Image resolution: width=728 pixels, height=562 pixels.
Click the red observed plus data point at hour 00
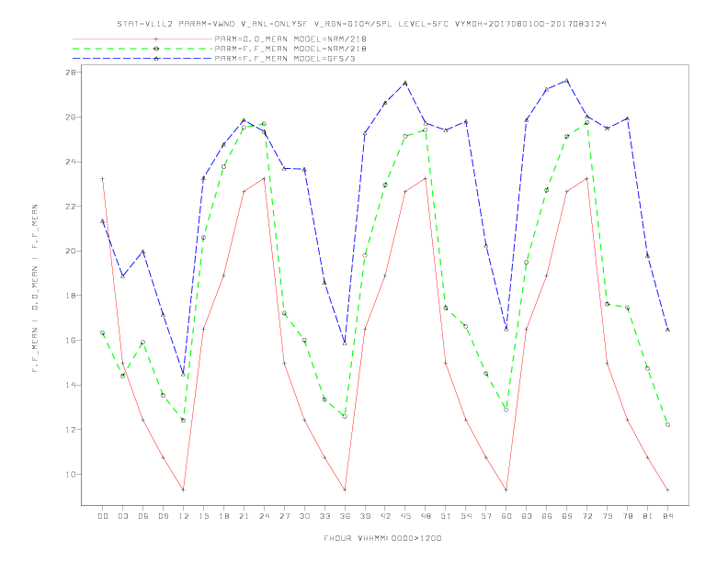pyautogui.click(x=103, y=178)
